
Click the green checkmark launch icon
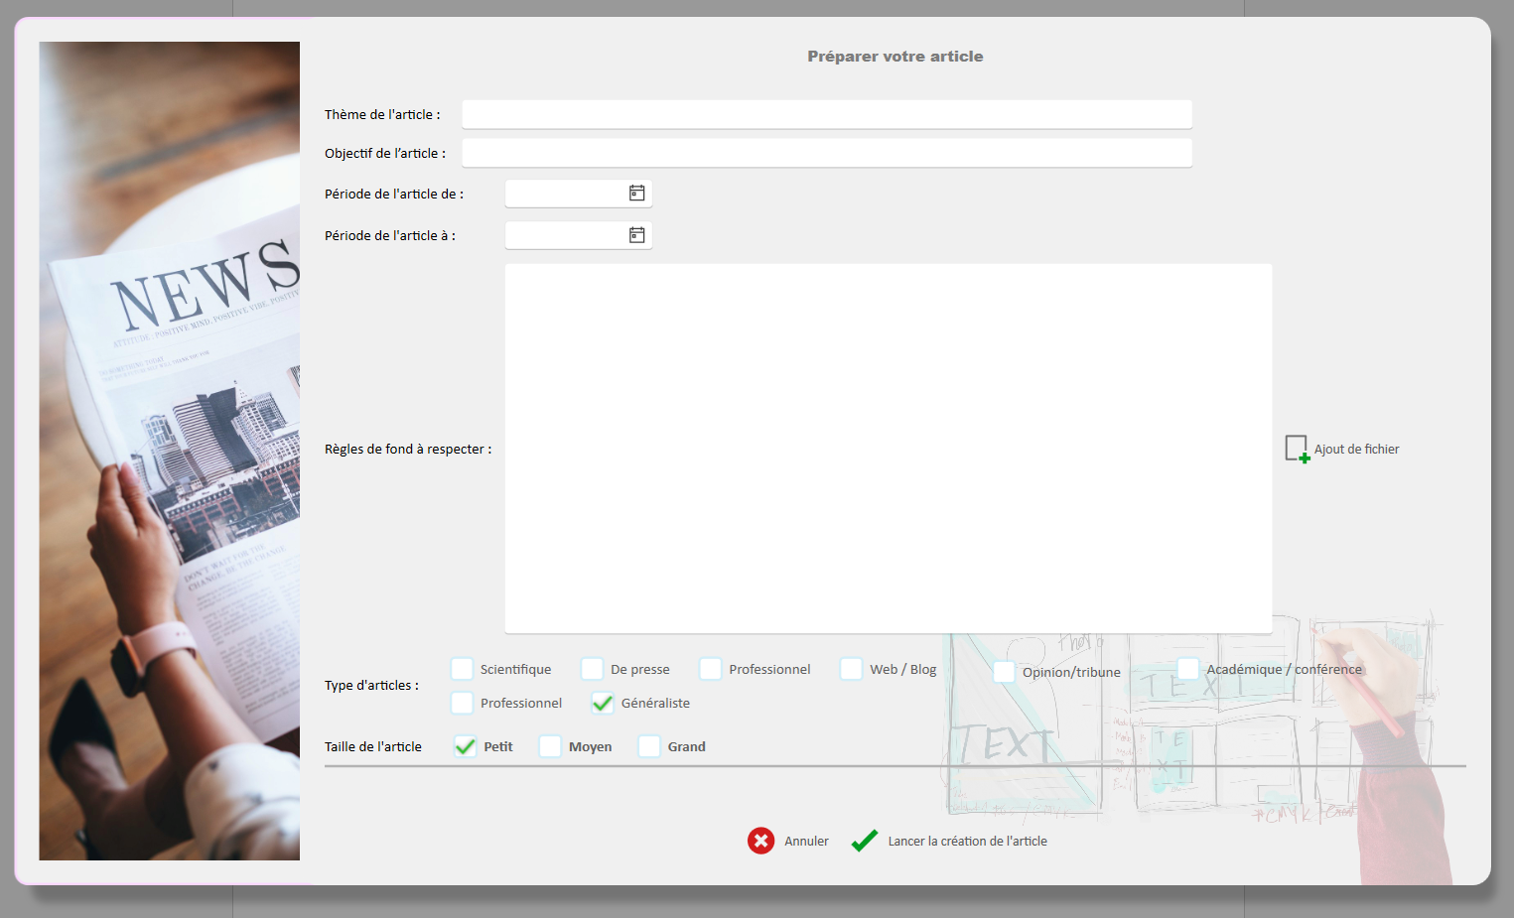[x=864, y=841]
